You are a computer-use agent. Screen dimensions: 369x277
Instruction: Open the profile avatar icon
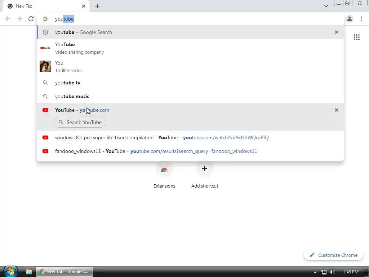[350, 19]
